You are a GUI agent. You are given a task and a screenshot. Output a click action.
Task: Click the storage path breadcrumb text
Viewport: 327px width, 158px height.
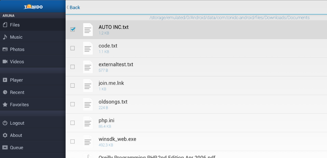230,18
